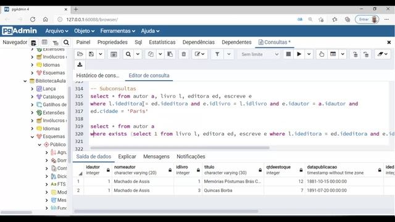The width and height of the screenshot is (395, 222).
Task: Open the Ferramentas menu
Action: coord(118,31)
